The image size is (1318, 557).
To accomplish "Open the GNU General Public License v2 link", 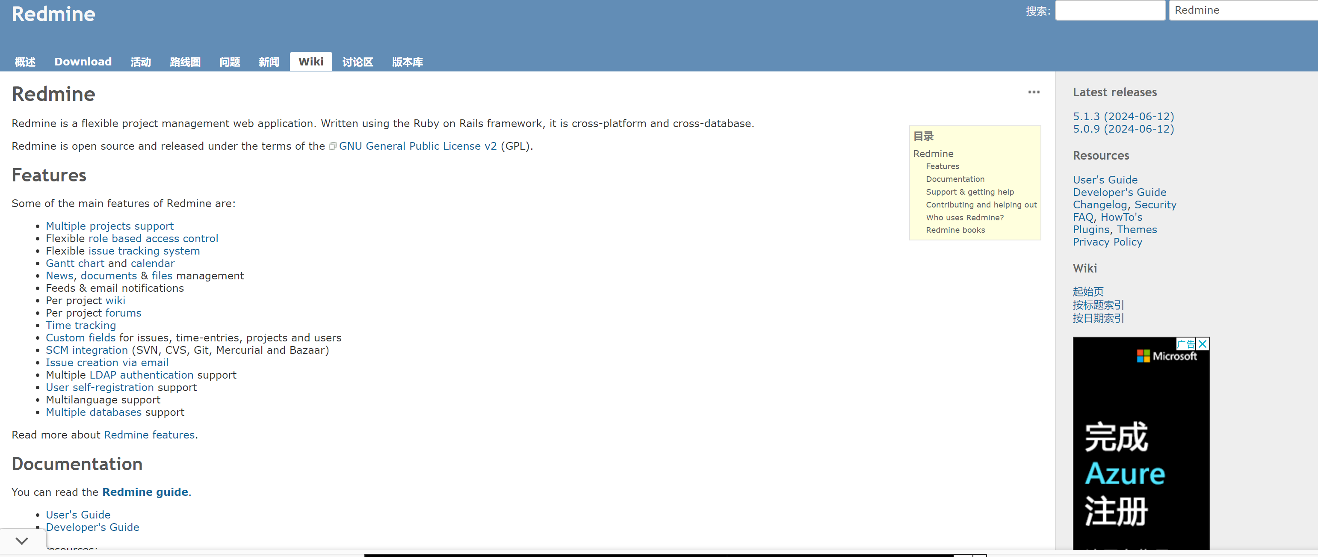I will (417, 146).
